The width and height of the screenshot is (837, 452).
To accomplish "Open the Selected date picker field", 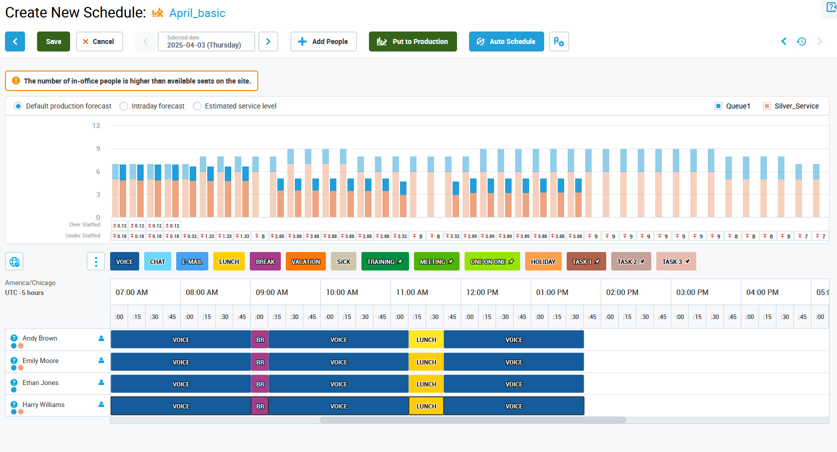I will pyautogui.click(x=206, y=41).
